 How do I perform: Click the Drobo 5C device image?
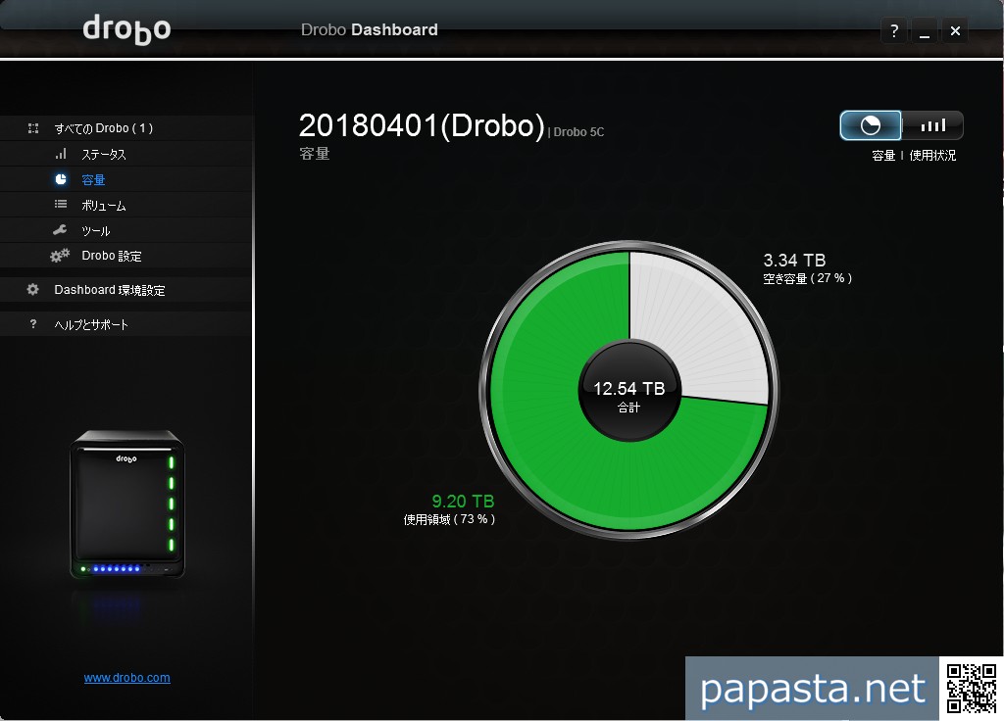tap(126, 505)
